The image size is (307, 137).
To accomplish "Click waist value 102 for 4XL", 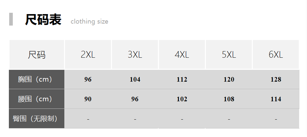I will click(x=182, y=99).
